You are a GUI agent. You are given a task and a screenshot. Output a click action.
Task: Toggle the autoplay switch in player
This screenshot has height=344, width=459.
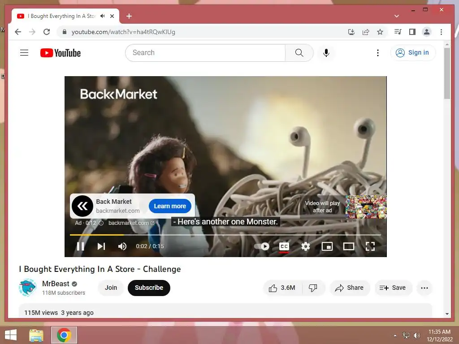262,246
